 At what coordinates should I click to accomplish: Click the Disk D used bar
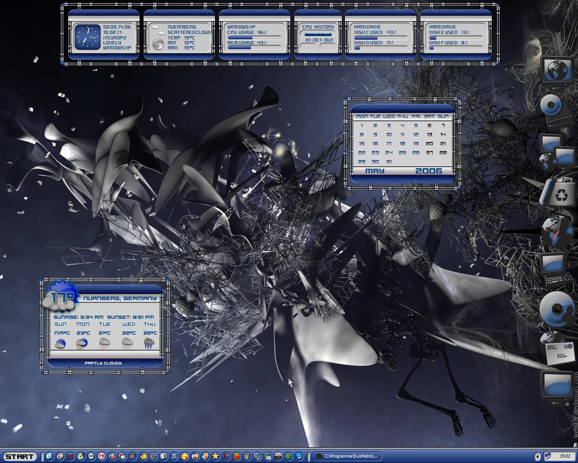pos(381,47)
